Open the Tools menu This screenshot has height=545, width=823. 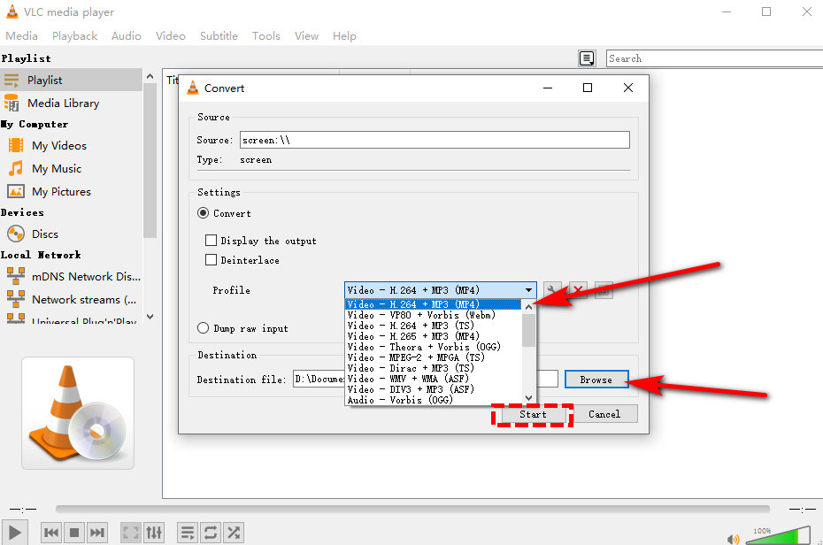tap(266, 35)
